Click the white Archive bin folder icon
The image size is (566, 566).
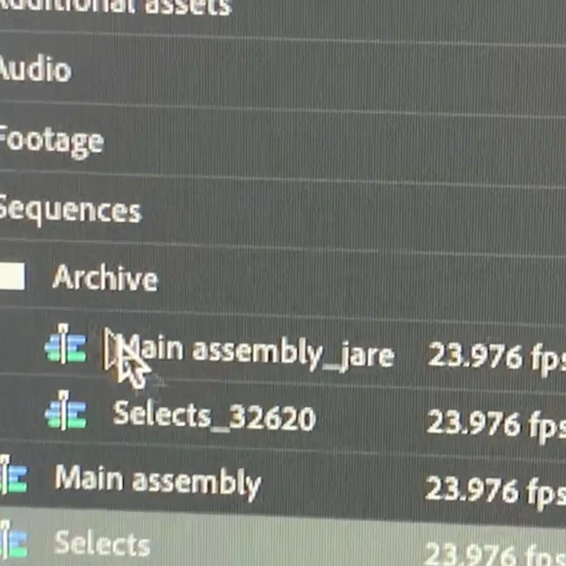pos(12,277)
